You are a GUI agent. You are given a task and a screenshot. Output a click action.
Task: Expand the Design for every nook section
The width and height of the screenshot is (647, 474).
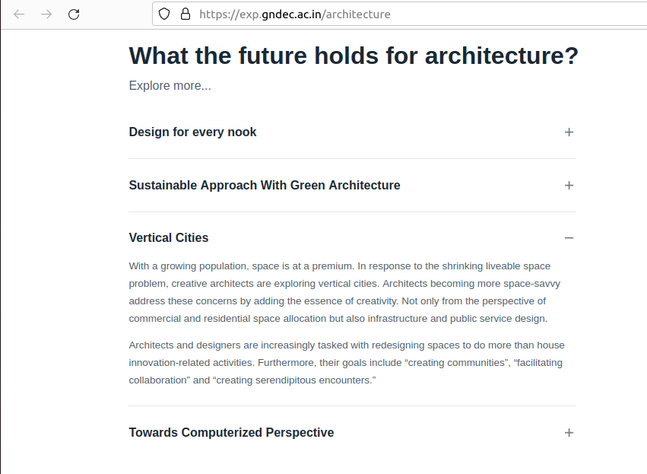pyautogui.click(x=193, y=132)
